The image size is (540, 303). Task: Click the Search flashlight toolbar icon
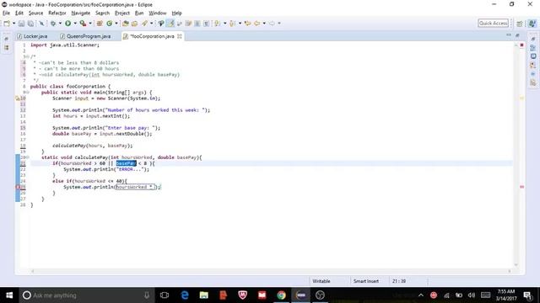(x=144, y=24)
